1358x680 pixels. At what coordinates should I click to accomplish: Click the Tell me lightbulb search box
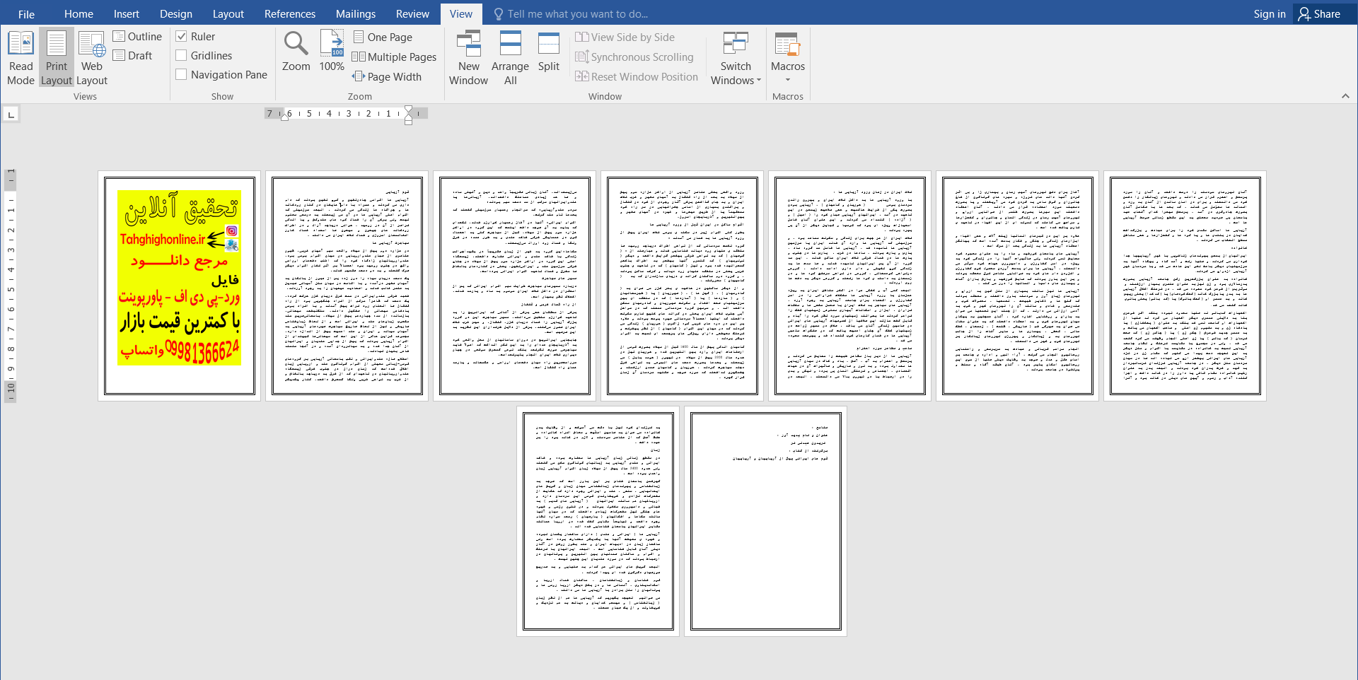[570, 13]
